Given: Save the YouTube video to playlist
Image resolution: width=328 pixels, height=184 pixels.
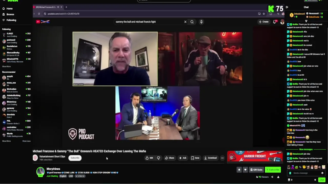Looking at the screenshot, I should point(195,158).
